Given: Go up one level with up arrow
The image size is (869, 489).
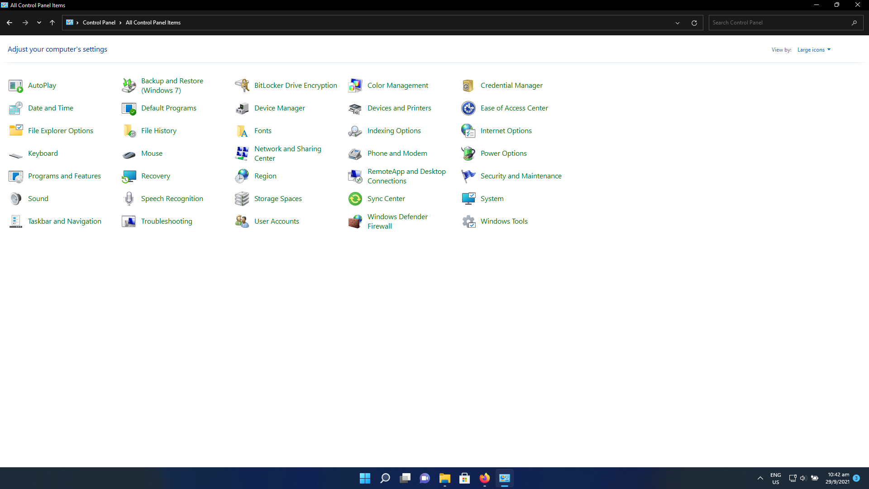Looking at the screenshot, I should coord(53,23).
